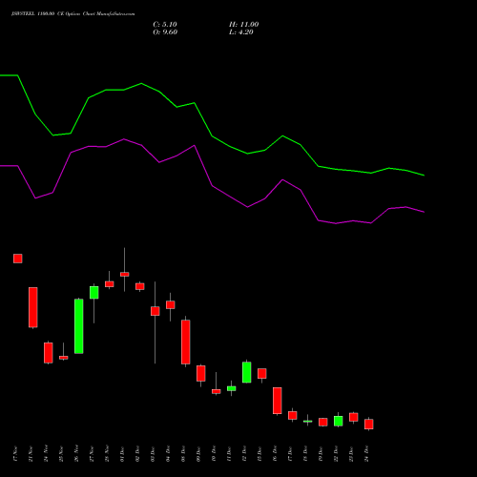Select the tall green candle above 26 Nov
The height and width of the screenshot is (477, 477).
pos(79,326)
